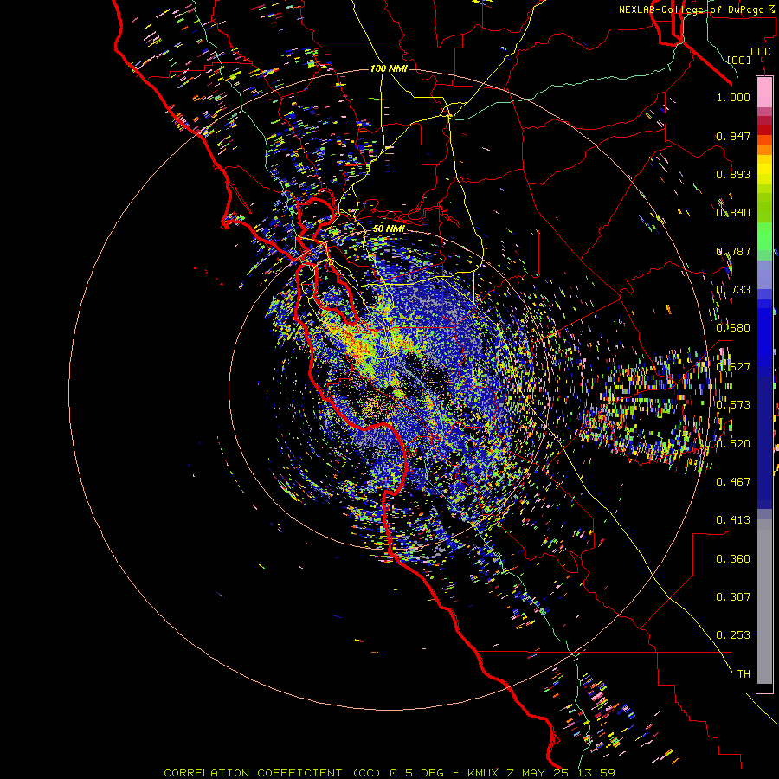Click the KMUX radar site identifier

click(x=482, y=773)
